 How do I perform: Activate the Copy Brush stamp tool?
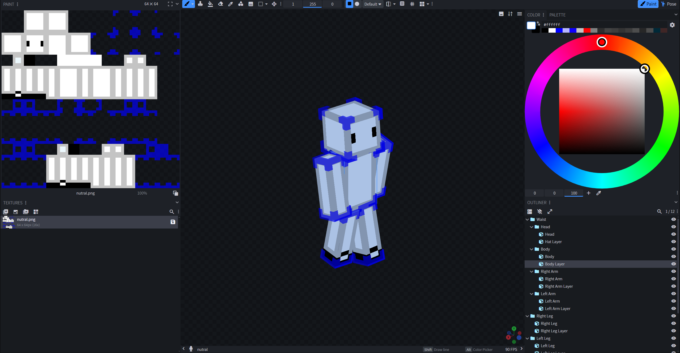tap(200, 4)
